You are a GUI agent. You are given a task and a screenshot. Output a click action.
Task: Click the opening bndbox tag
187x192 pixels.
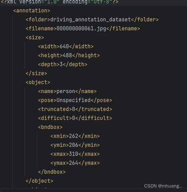click(50, 127)
